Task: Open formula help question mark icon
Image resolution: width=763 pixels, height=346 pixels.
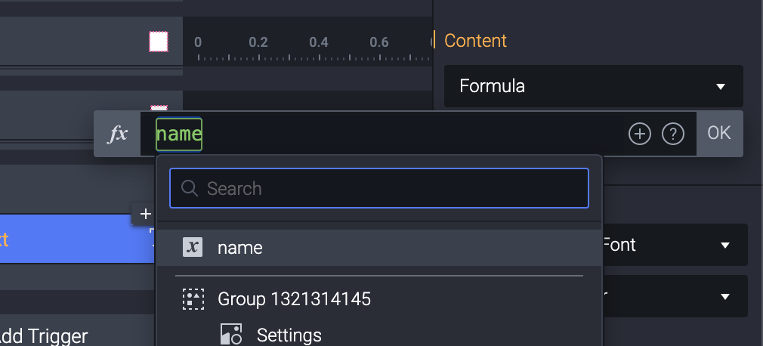Action: pyautogui.click(x=672, y=134)
